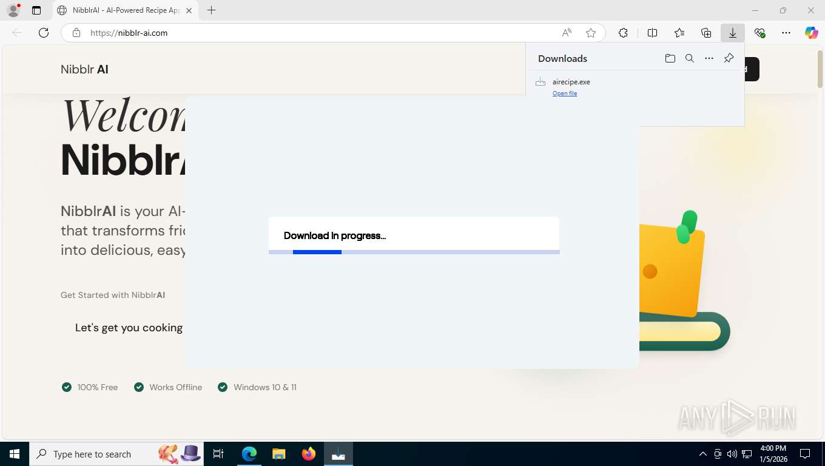
Task: Launch the Copilot sidebar icon
Action: pyautogui.click(x=811, y=33)
